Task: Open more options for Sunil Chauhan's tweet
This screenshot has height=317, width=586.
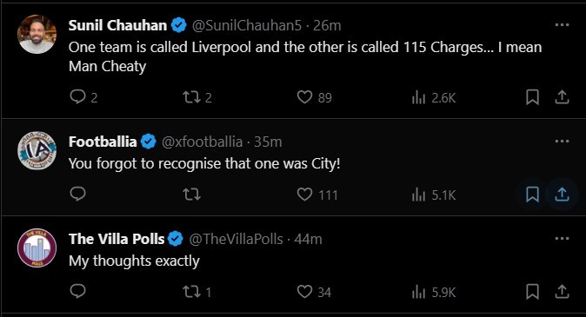Action: [x=562, y=25]
